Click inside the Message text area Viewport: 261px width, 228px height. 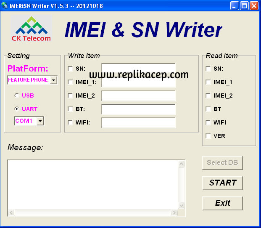pyautogui.click(x=92, y=184)
